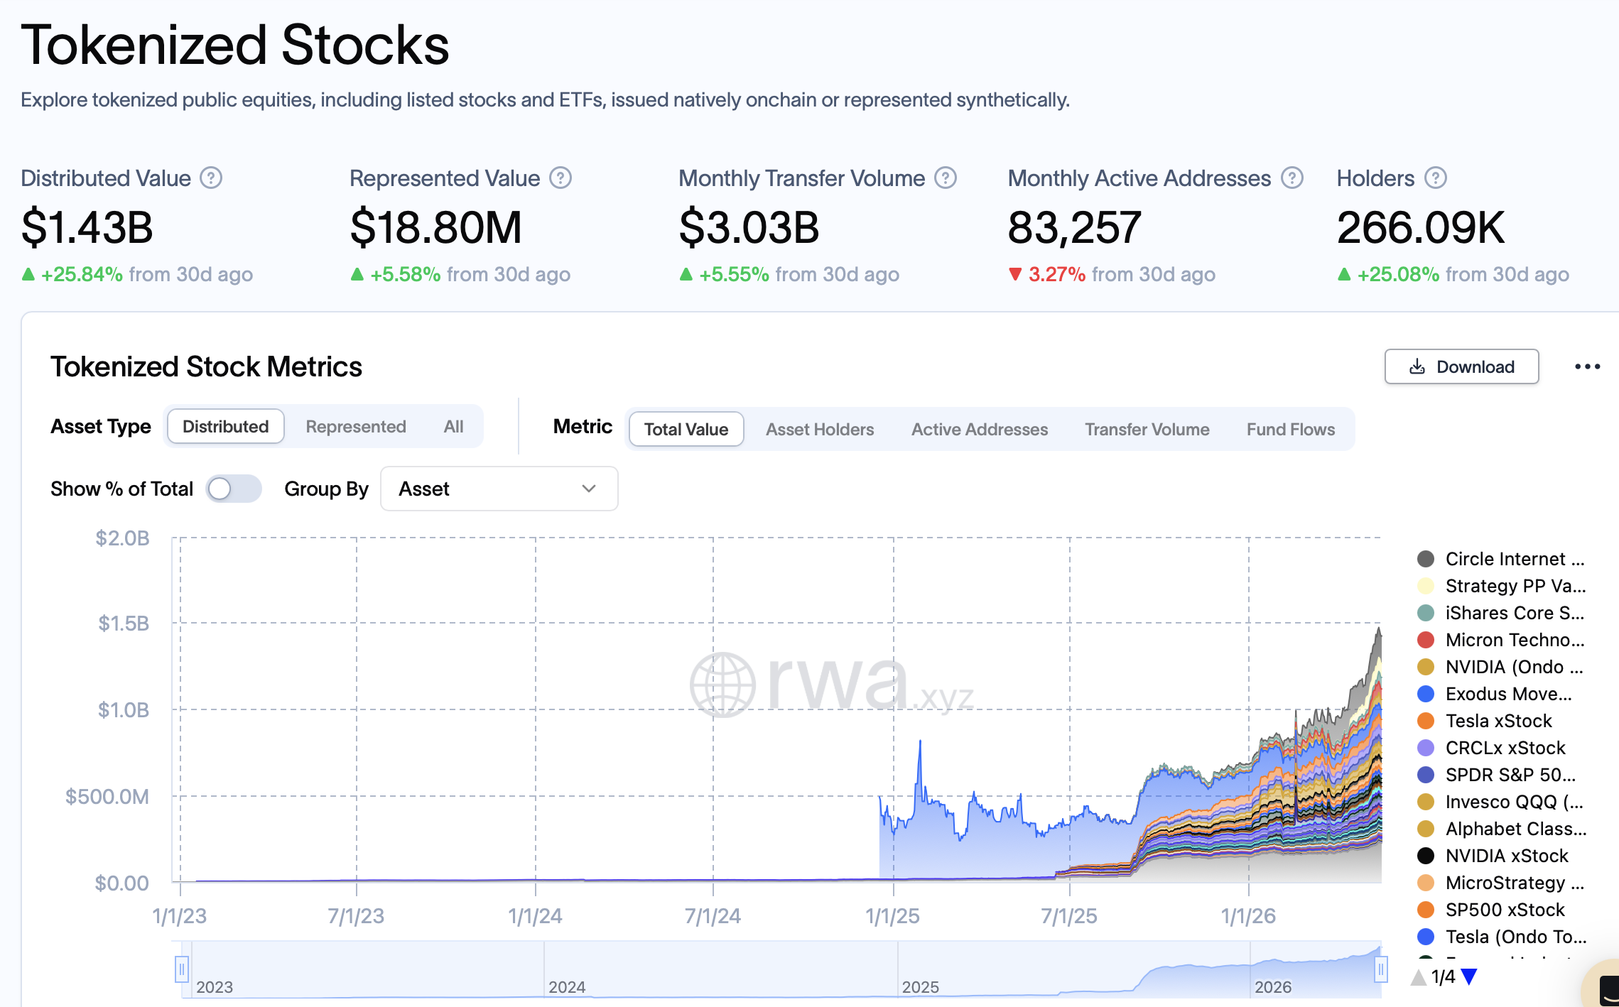Grab the right range slider handle
Screen dimensions: 1619x1007
pyautogui.click(x=1381, y=969)
